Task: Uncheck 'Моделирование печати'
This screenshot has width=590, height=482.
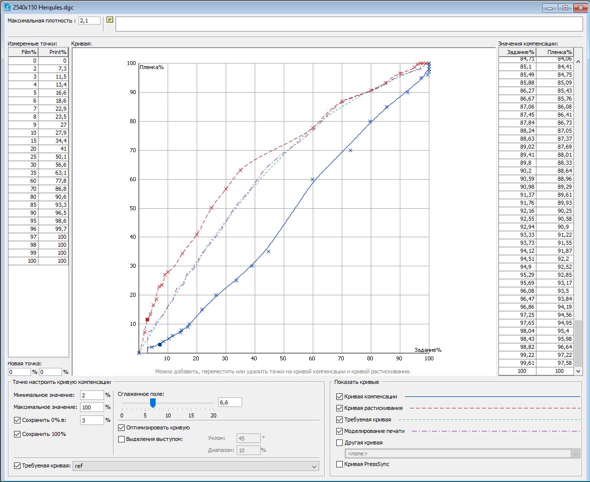Action: coord(339,431)
